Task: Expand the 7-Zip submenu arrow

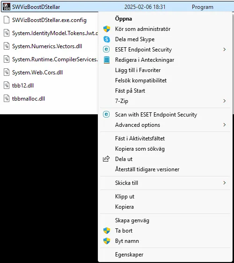Action: click(225, 101)
